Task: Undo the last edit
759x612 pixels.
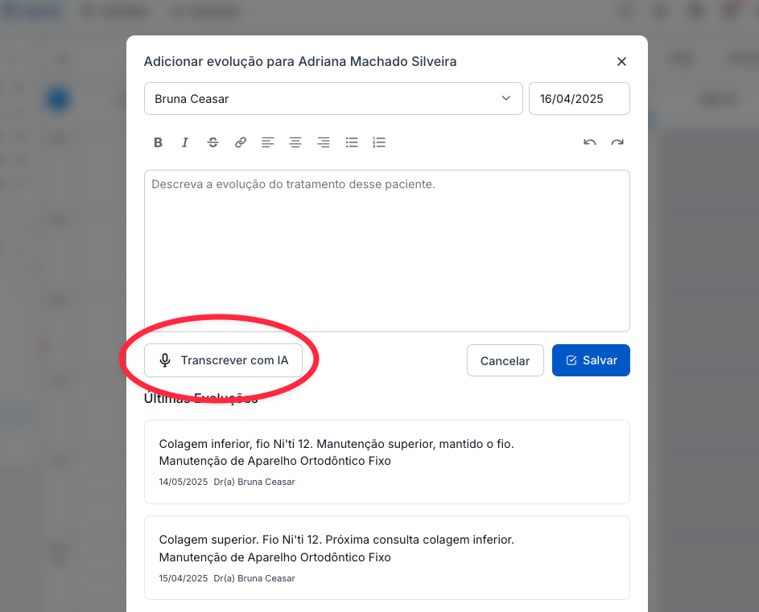Action: coord(590,142)
